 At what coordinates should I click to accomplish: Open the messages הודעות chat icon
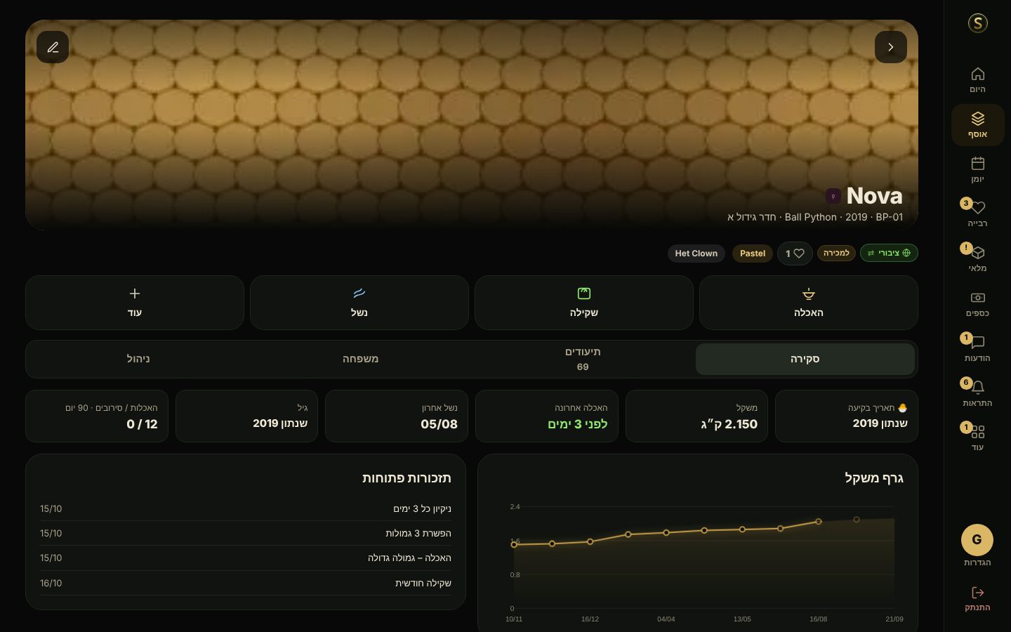[977, 349]
